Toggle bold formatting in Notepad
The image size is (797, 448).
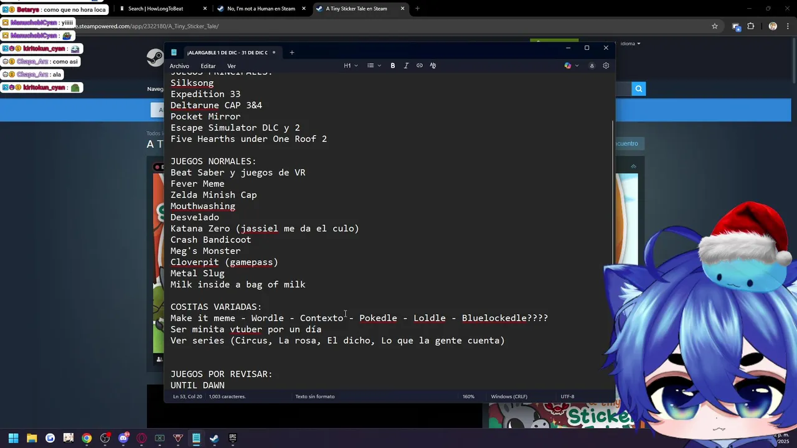click(x=393, y=65)
